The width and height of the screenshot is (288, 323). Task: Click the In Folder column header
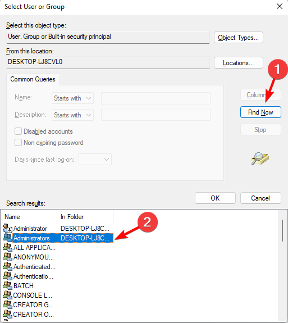click(85, 217)
